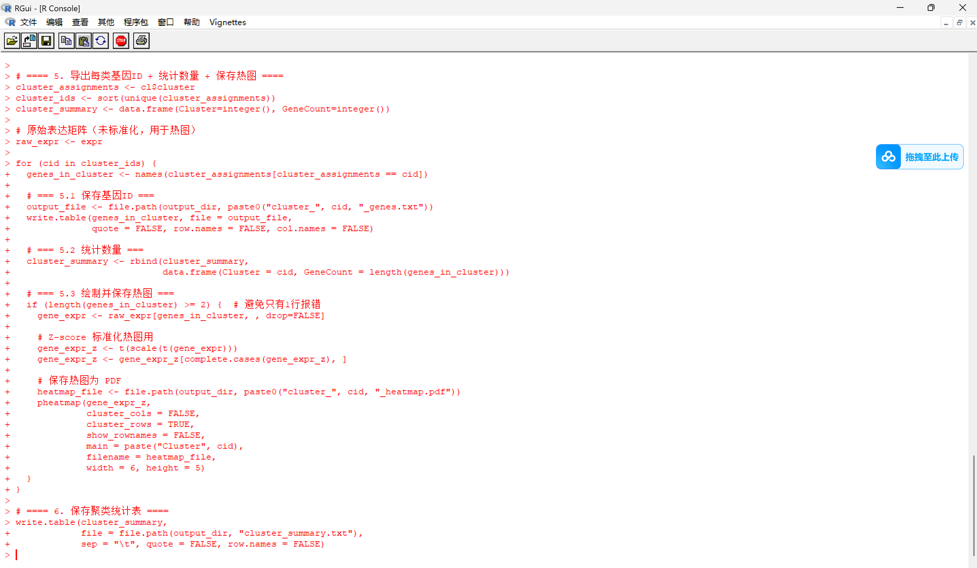Open the 程序包 menu

point(136,22)
